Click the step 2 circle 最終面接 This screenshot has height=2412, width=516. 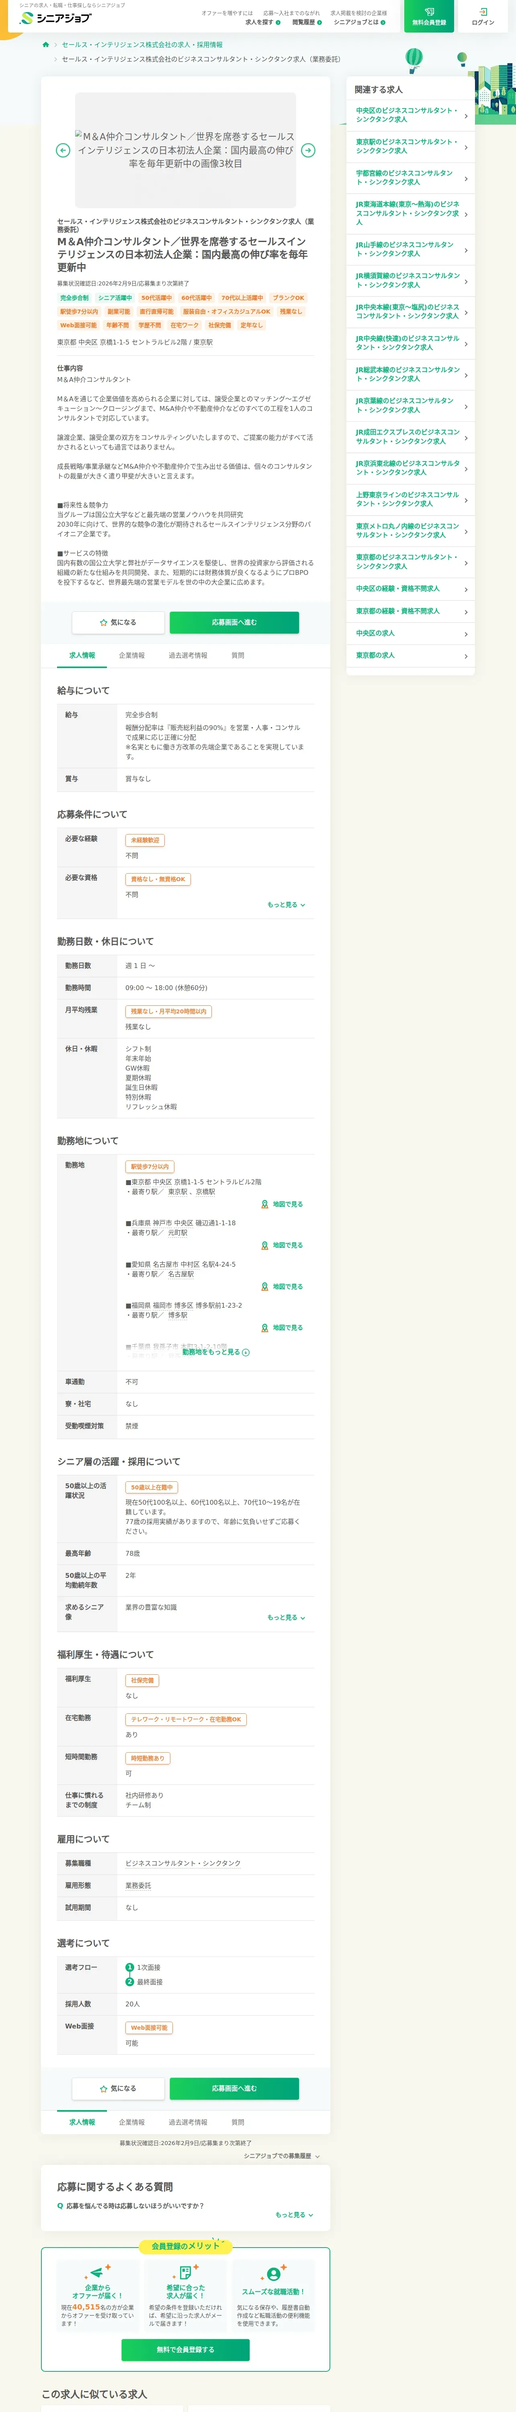coord(130,1982)
